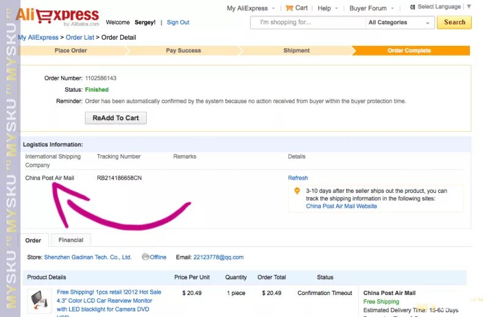Focus the I'm shopping for search field
Image resolution: width=489 pixels, height=317 pixels.
pos(308,23)
